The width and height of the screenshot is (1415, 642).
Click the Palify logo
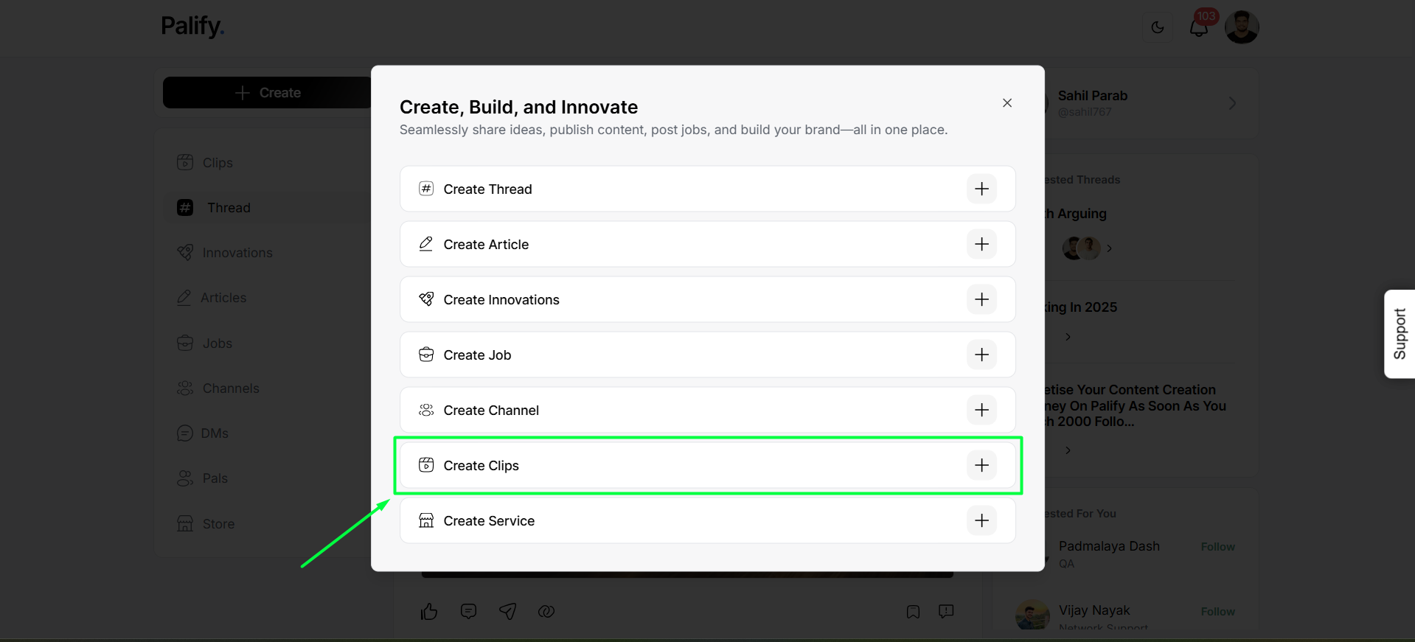[192, 27]
